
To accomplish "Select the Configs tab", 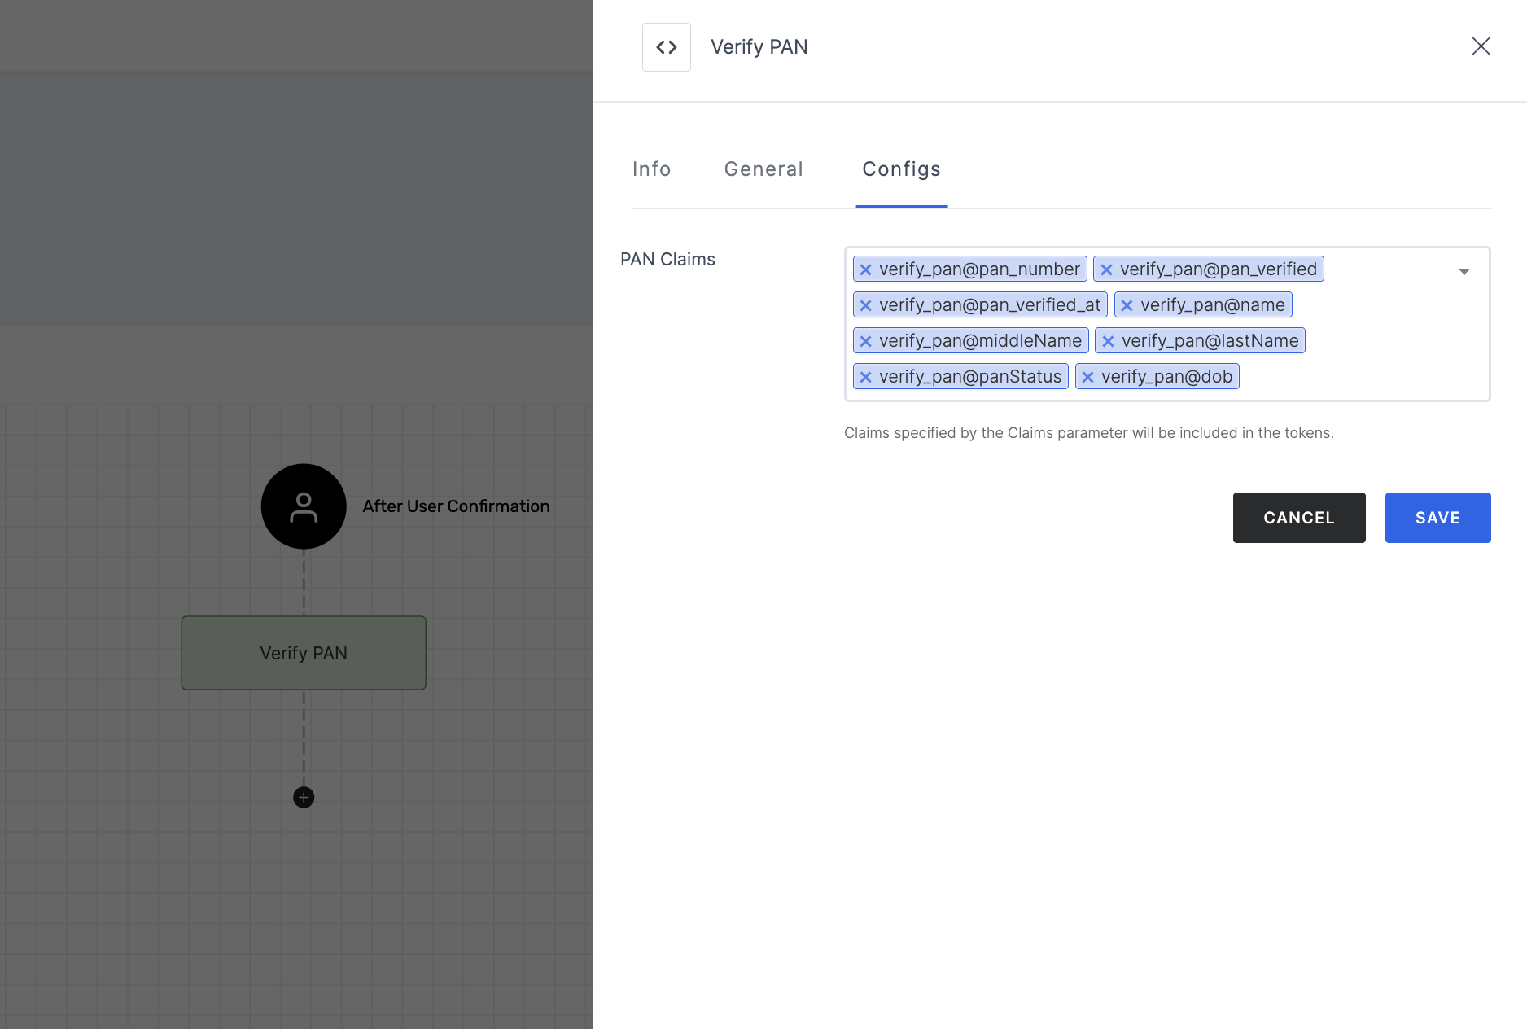I will click(x=901, y=169).
